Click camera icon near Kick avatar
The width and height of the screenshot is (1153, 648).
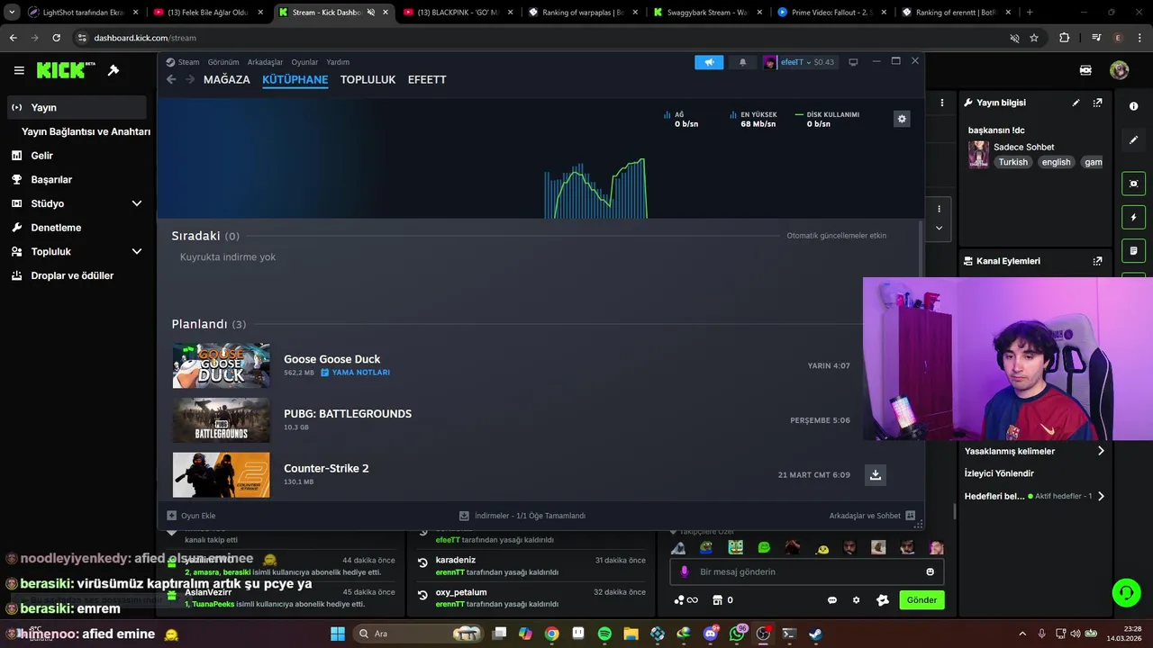click(x=1085, y=70)
